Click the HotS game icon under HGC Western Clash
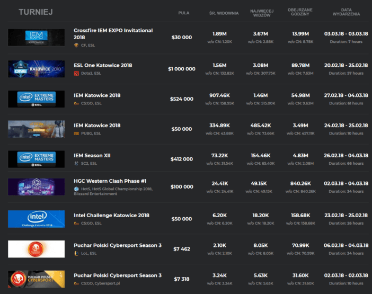372x294 pixels. pyautogui.click(x=76, y=189)
